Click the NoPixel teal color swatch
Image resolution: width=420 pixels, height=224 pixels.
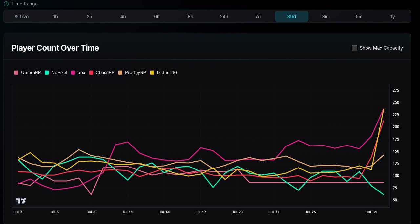click(x=47, y=72)
